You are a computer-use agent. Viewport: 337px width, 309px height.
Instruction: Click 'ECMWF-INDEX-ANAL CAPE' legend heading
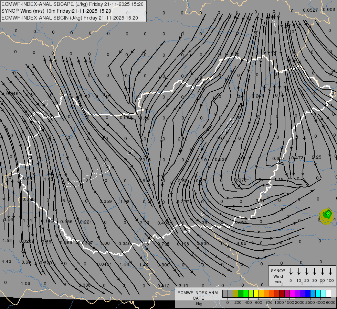(198, 296)
